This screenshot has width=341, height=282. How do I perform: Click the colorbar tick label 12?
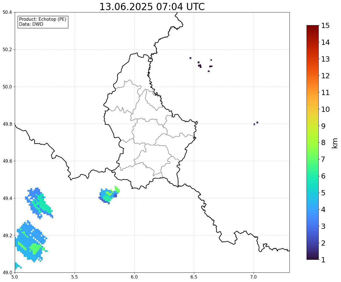click(326, 76)
